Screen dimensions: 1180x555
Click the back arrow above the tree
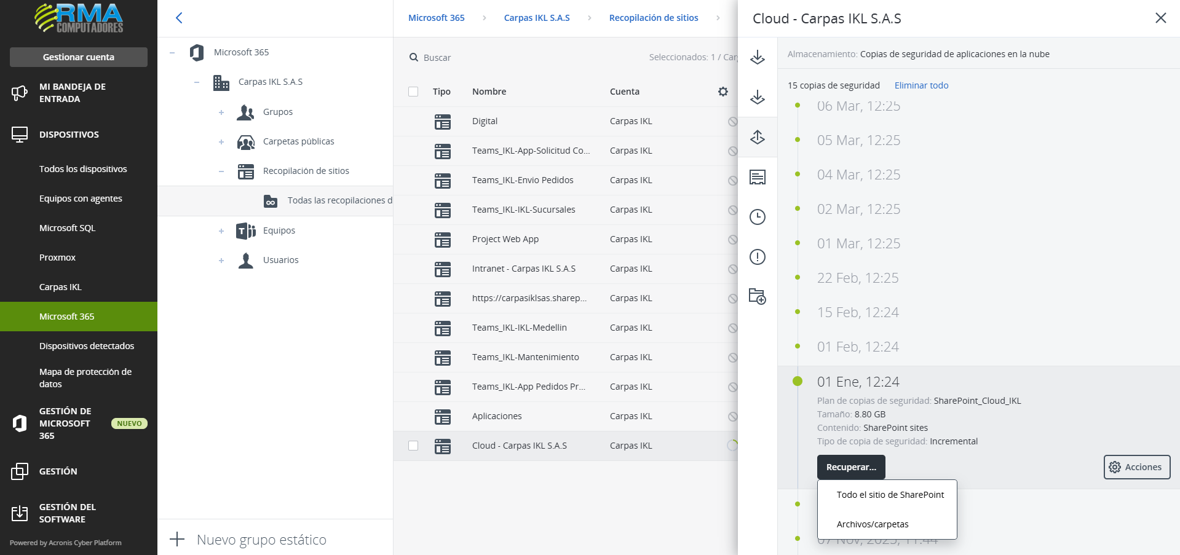[x=179, y=18]
